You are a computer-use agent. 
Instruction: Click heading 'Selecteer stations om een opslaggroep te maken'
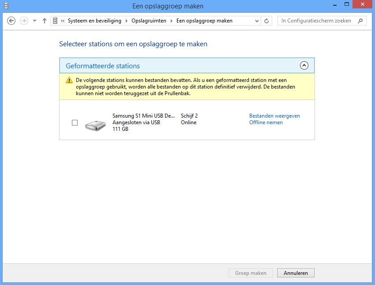(133, 44)
